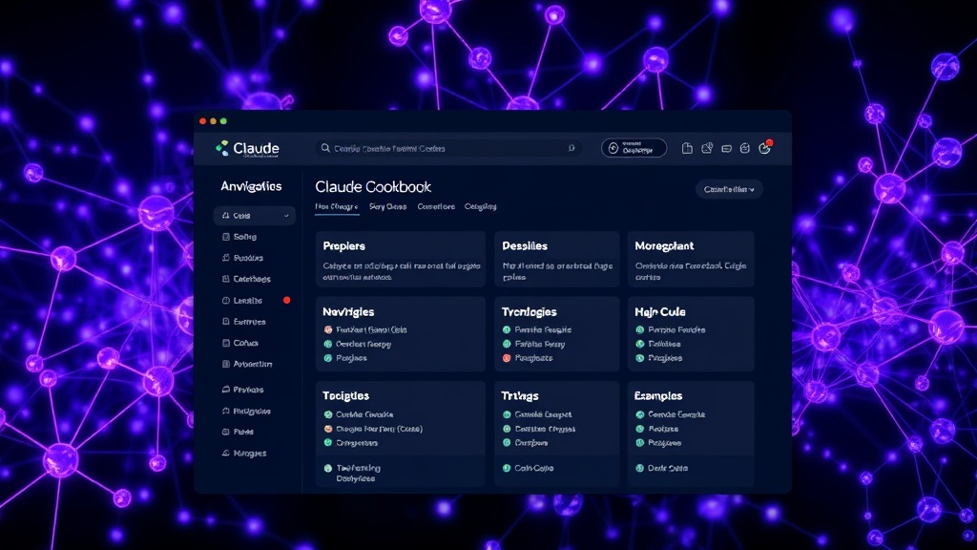Select the second list item in the Esamples card
Screen dimensions: 977x550
point(657,429)
